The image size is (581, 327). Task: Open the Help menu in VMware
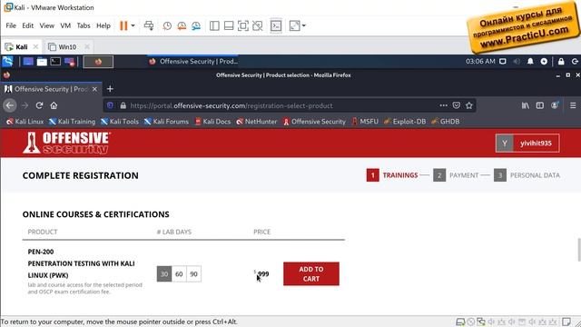coord(103,25)
